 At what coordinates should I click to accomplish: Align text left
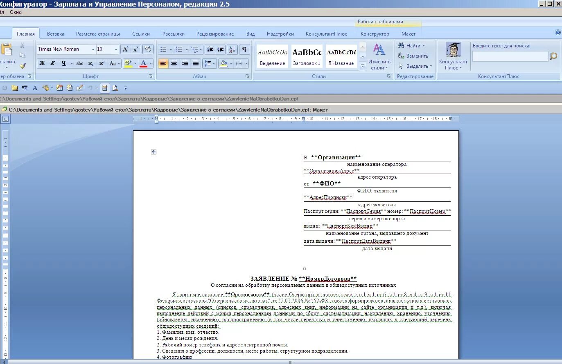pos(163,63)
